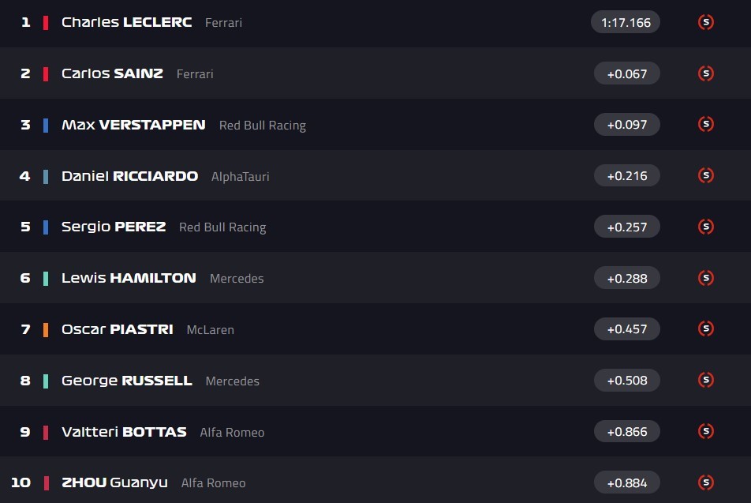Click McLaren team label next to Piastri

coord(210,329)
